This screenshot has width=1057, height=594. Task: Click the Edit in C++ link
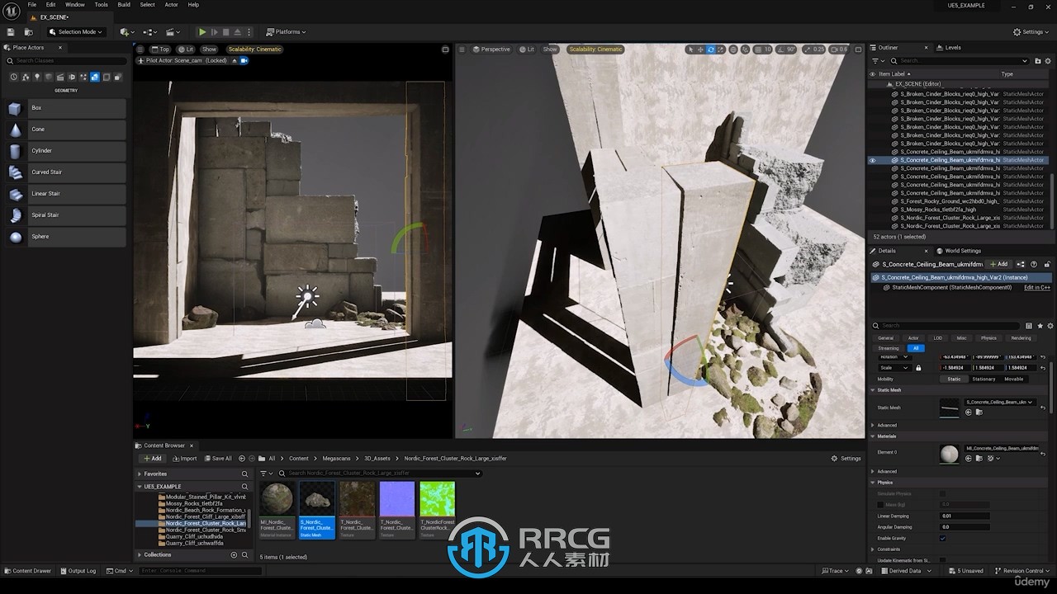tap(1037, 287)
